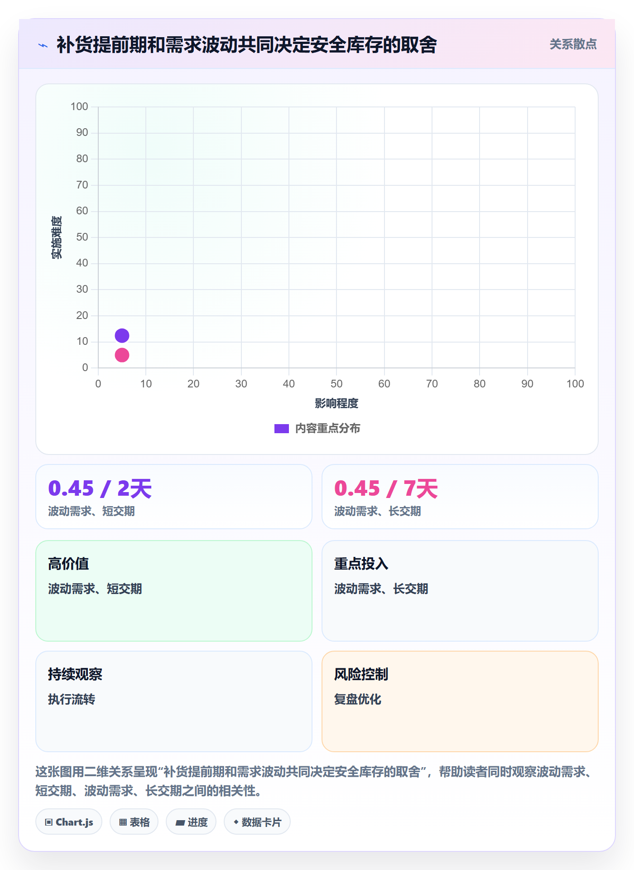Viewport: 634px width, 870px height.
Task: Click y-axis tick label 100
Action: point(79,106)
